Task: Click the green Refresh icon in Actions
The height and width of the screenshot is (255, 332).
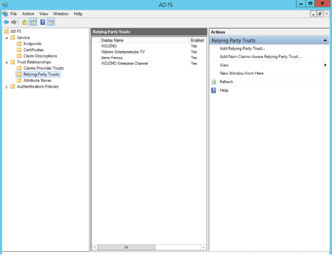Action: coord(214,82)
